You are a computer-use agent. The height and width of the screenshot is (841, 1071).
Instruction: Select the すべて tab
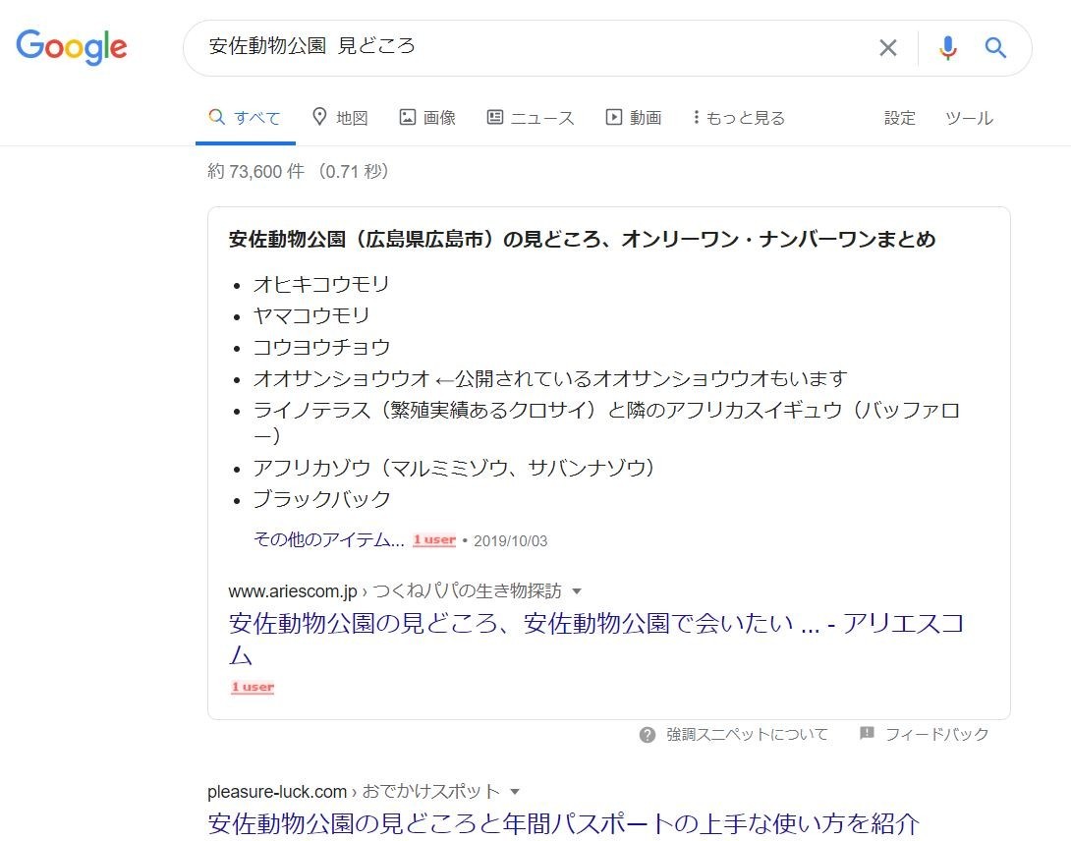click(x=245, y=118)
